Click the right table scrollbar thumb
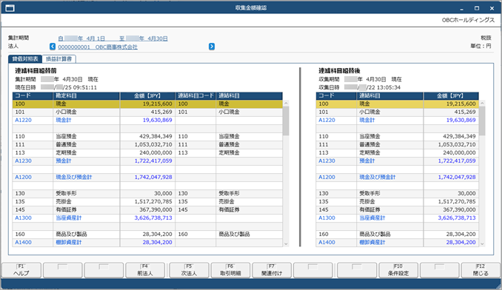The height and width of the screenshot is (290, 502). 482,121
